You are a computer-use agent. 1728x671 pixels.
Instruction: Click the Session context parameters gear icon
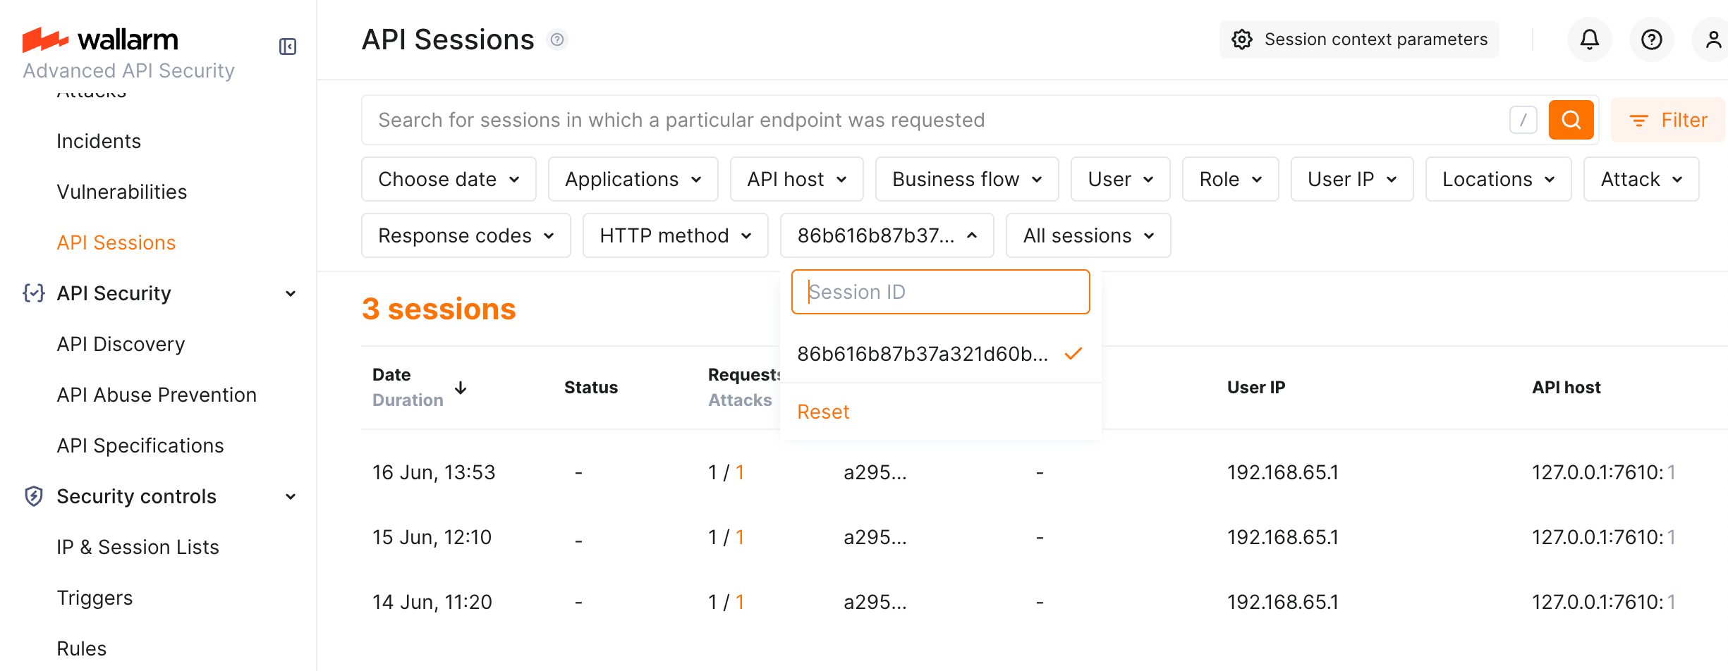pos(1242,39)
